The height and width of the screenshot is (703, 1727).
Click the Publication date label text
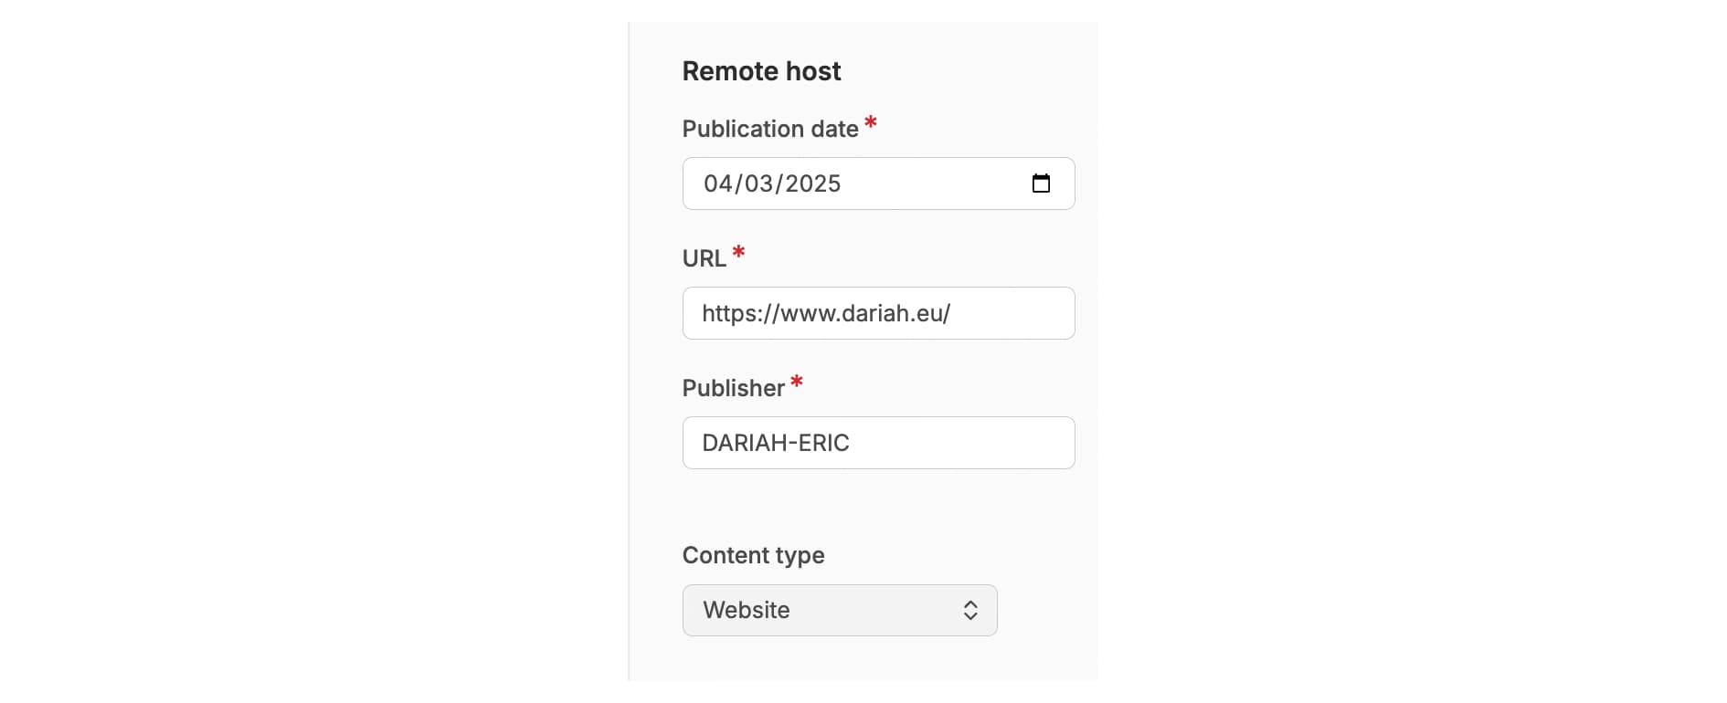(769, 129)
